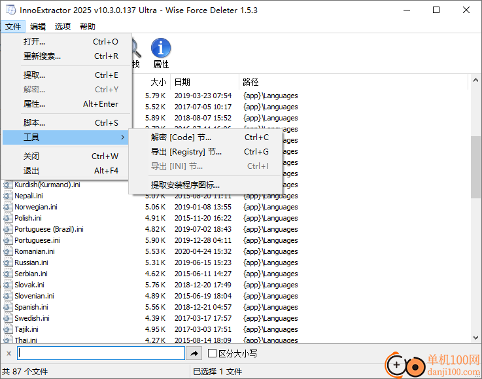
Task: Click the search go arrow button
Action: pyautogui.click(x=194, y=353)
